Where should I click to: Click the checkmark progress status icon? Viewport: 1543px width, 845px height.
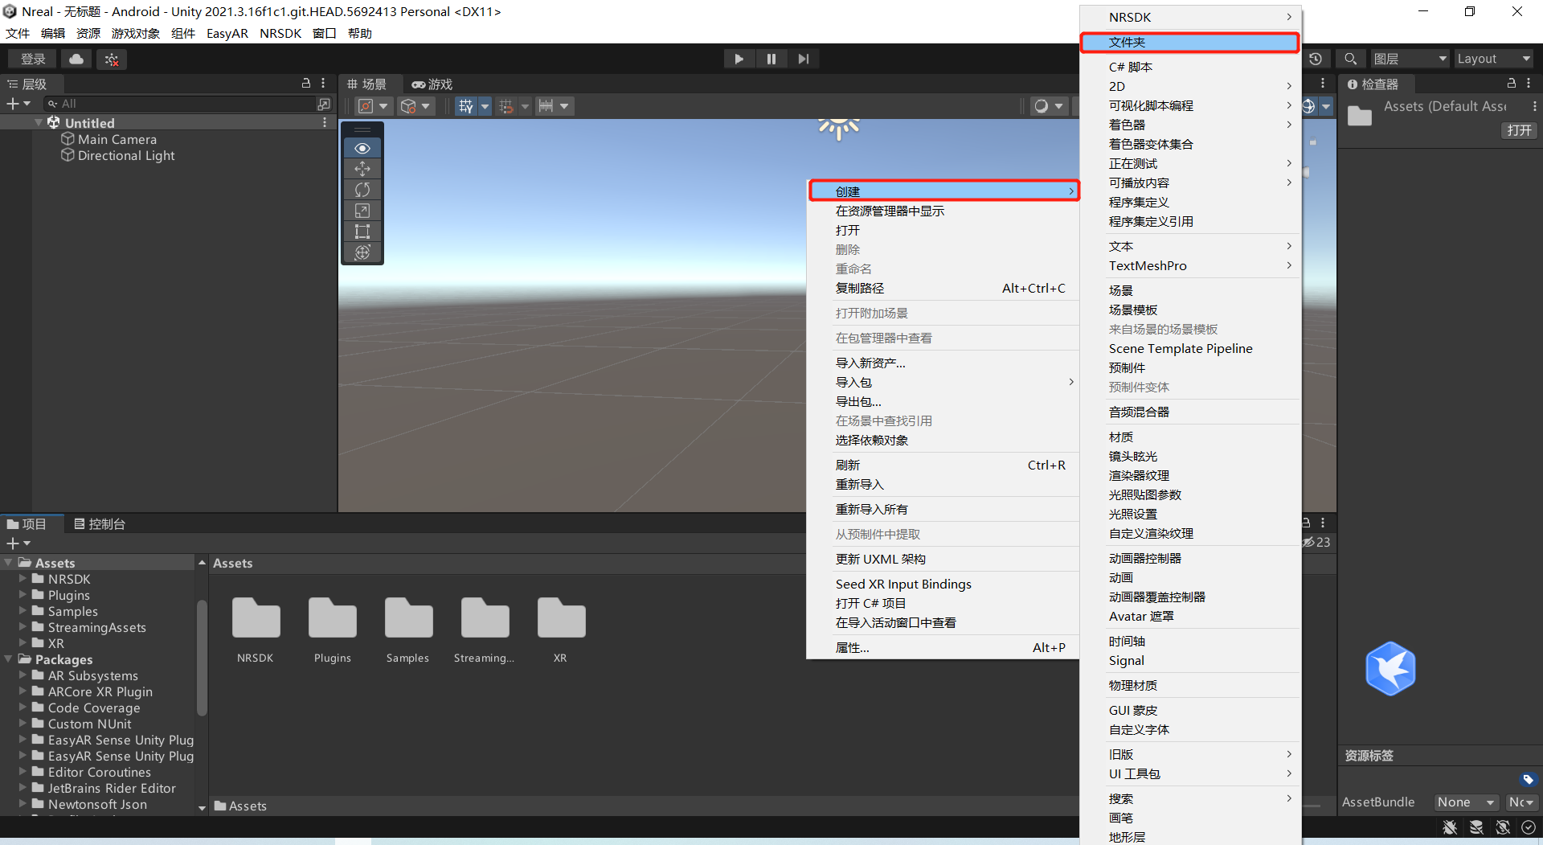1529,827
